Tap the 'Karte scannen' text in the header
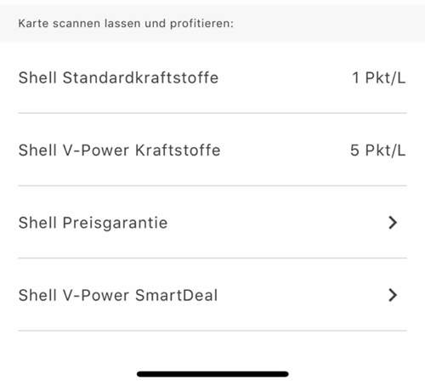The image size is (425, 386). [x=59, y=24]
